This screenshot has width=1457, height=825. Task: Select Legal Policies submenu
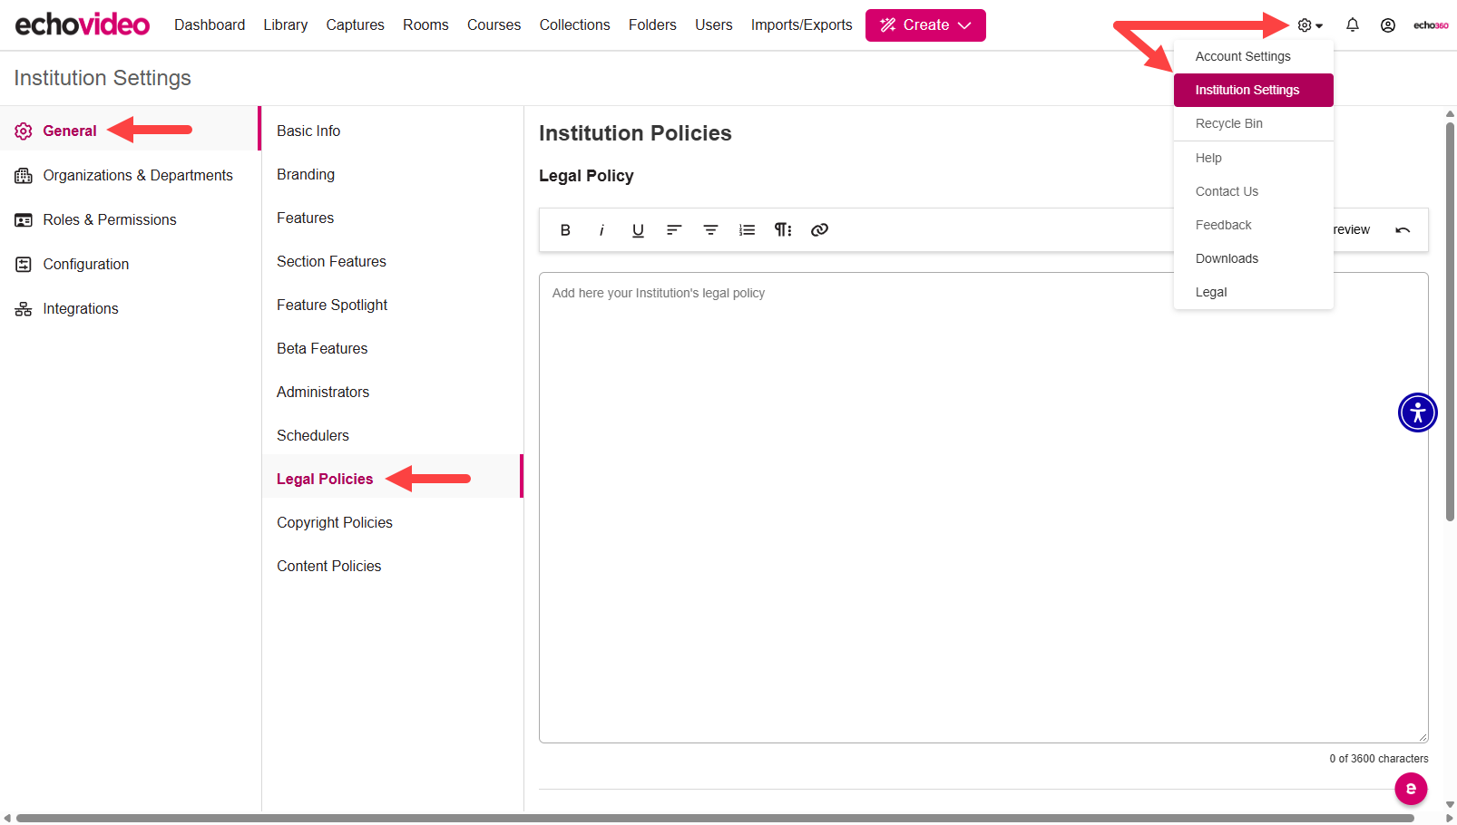(392, 476)
